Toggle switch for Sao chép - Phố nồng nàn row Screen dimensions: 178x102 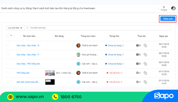(x=138, y=64)
